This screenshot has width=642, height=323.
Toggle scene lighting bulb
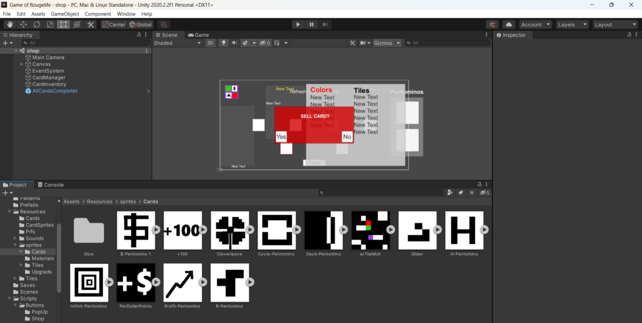[x=224, y=43]
